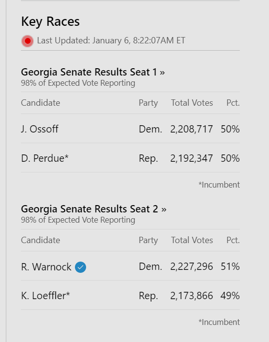Image resolution: width=269 pixels, height=342 pixels.
Task: Click Warnock's 51% percentage value
Action: [230, 266]
